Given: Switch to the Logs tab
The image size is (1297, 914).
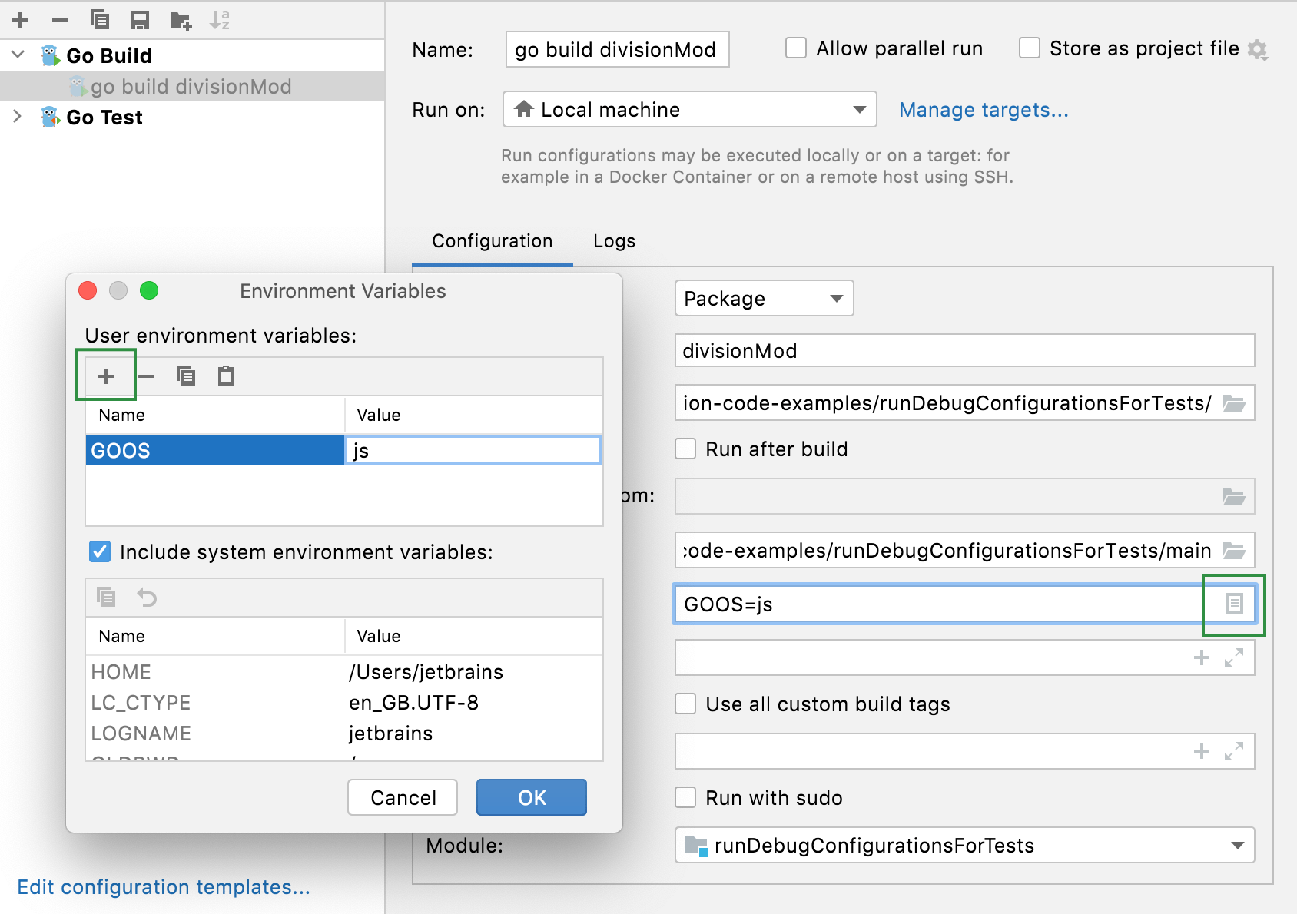Looking at the screenshot, I should tap(612, 240).
